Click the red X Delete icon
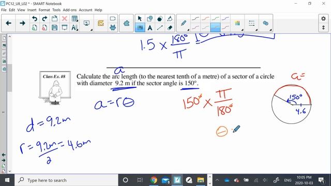 click(x=64, y=19)
